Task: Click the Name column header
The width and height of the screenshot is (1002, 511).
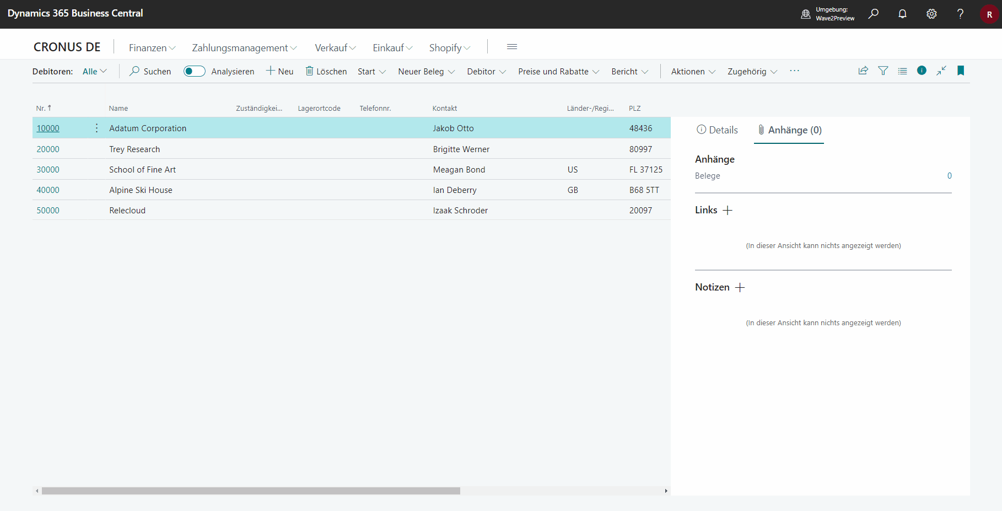Action: [x=118, y=109]
